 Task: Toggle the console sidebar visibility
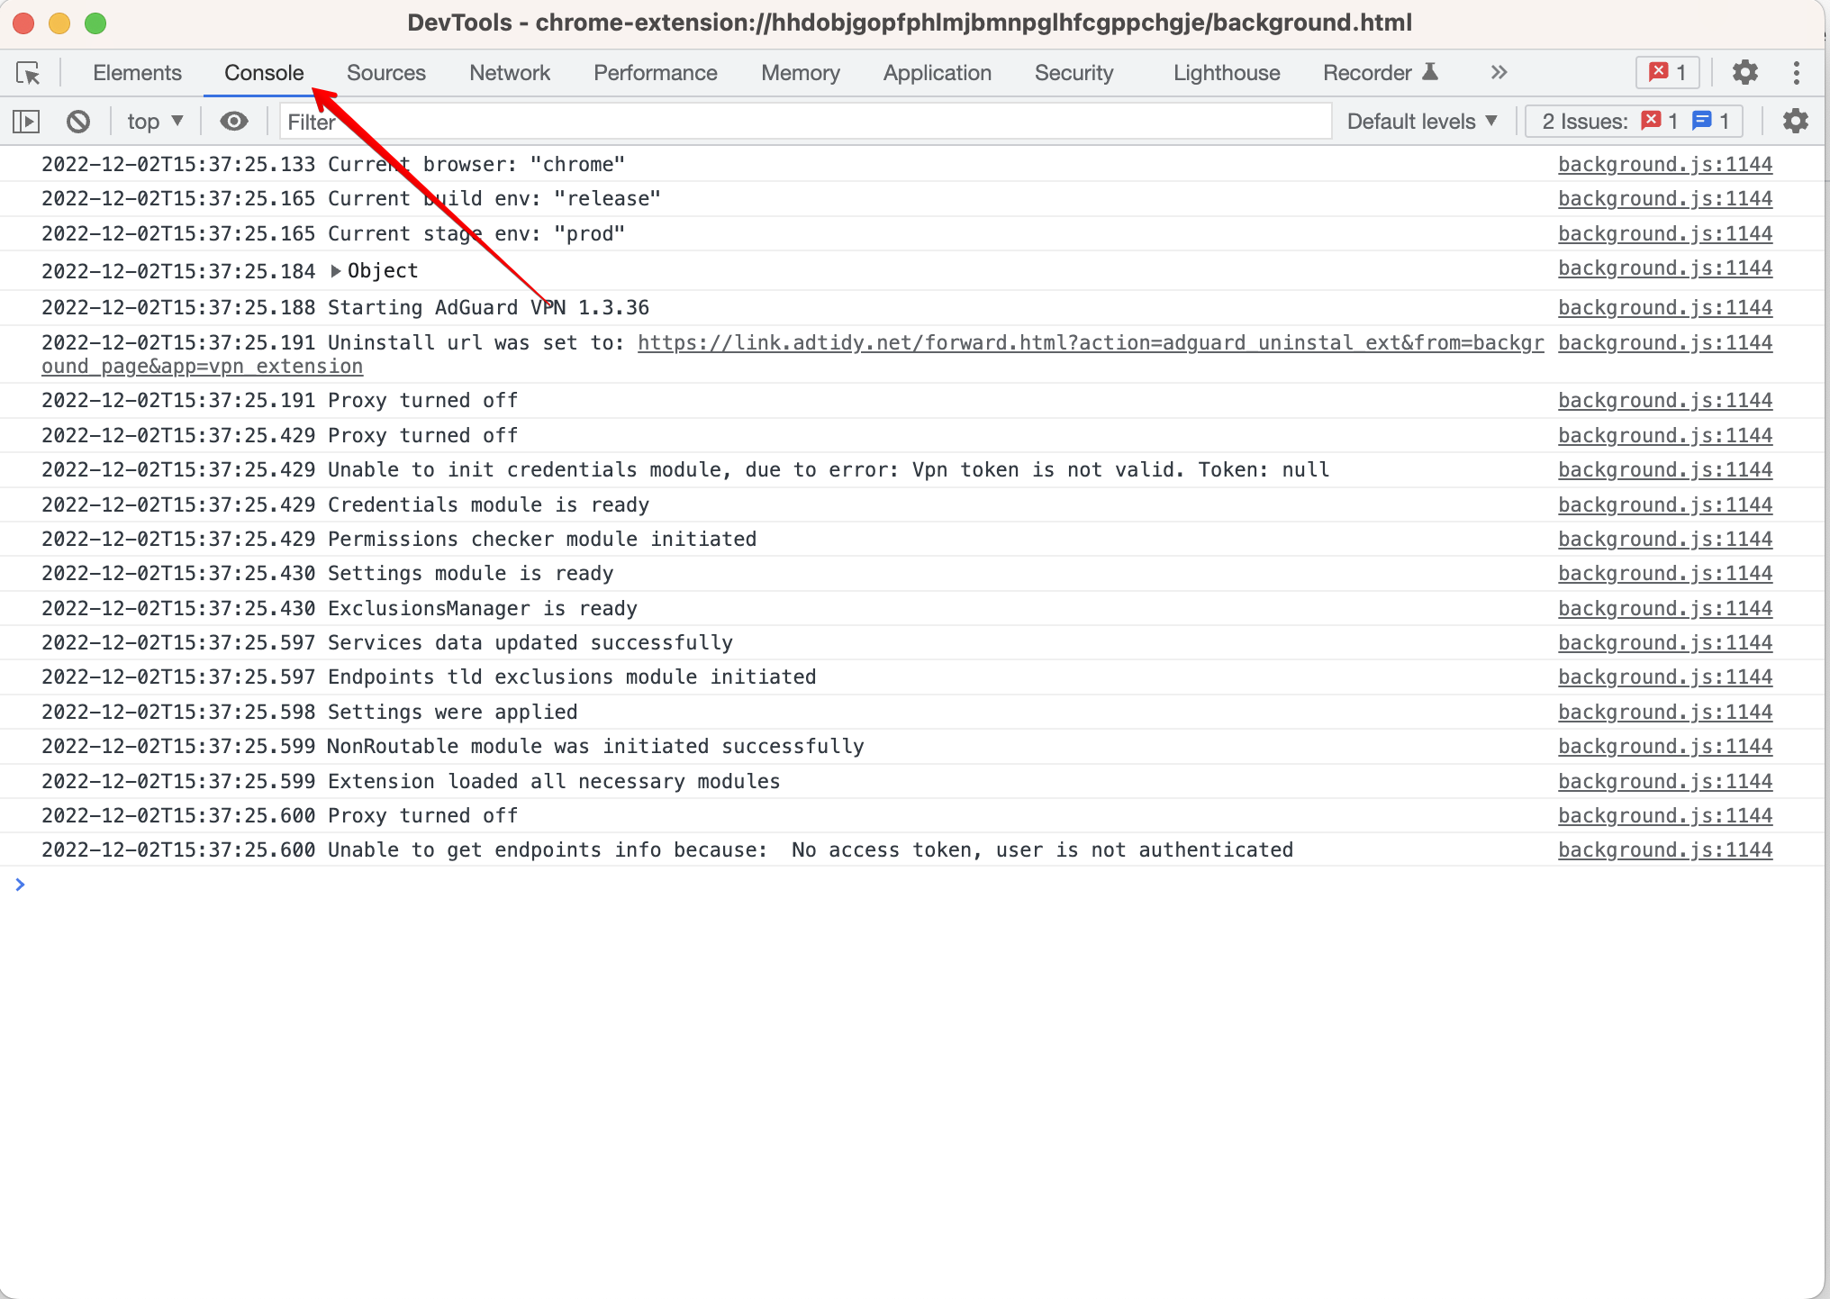pyautogui.click(x=27, y=121)
